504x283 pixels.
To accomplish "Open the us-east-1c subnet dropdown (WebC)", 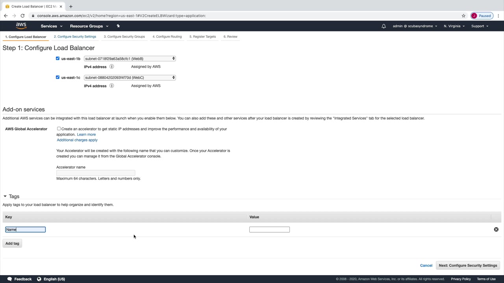I will click(130, 77).
